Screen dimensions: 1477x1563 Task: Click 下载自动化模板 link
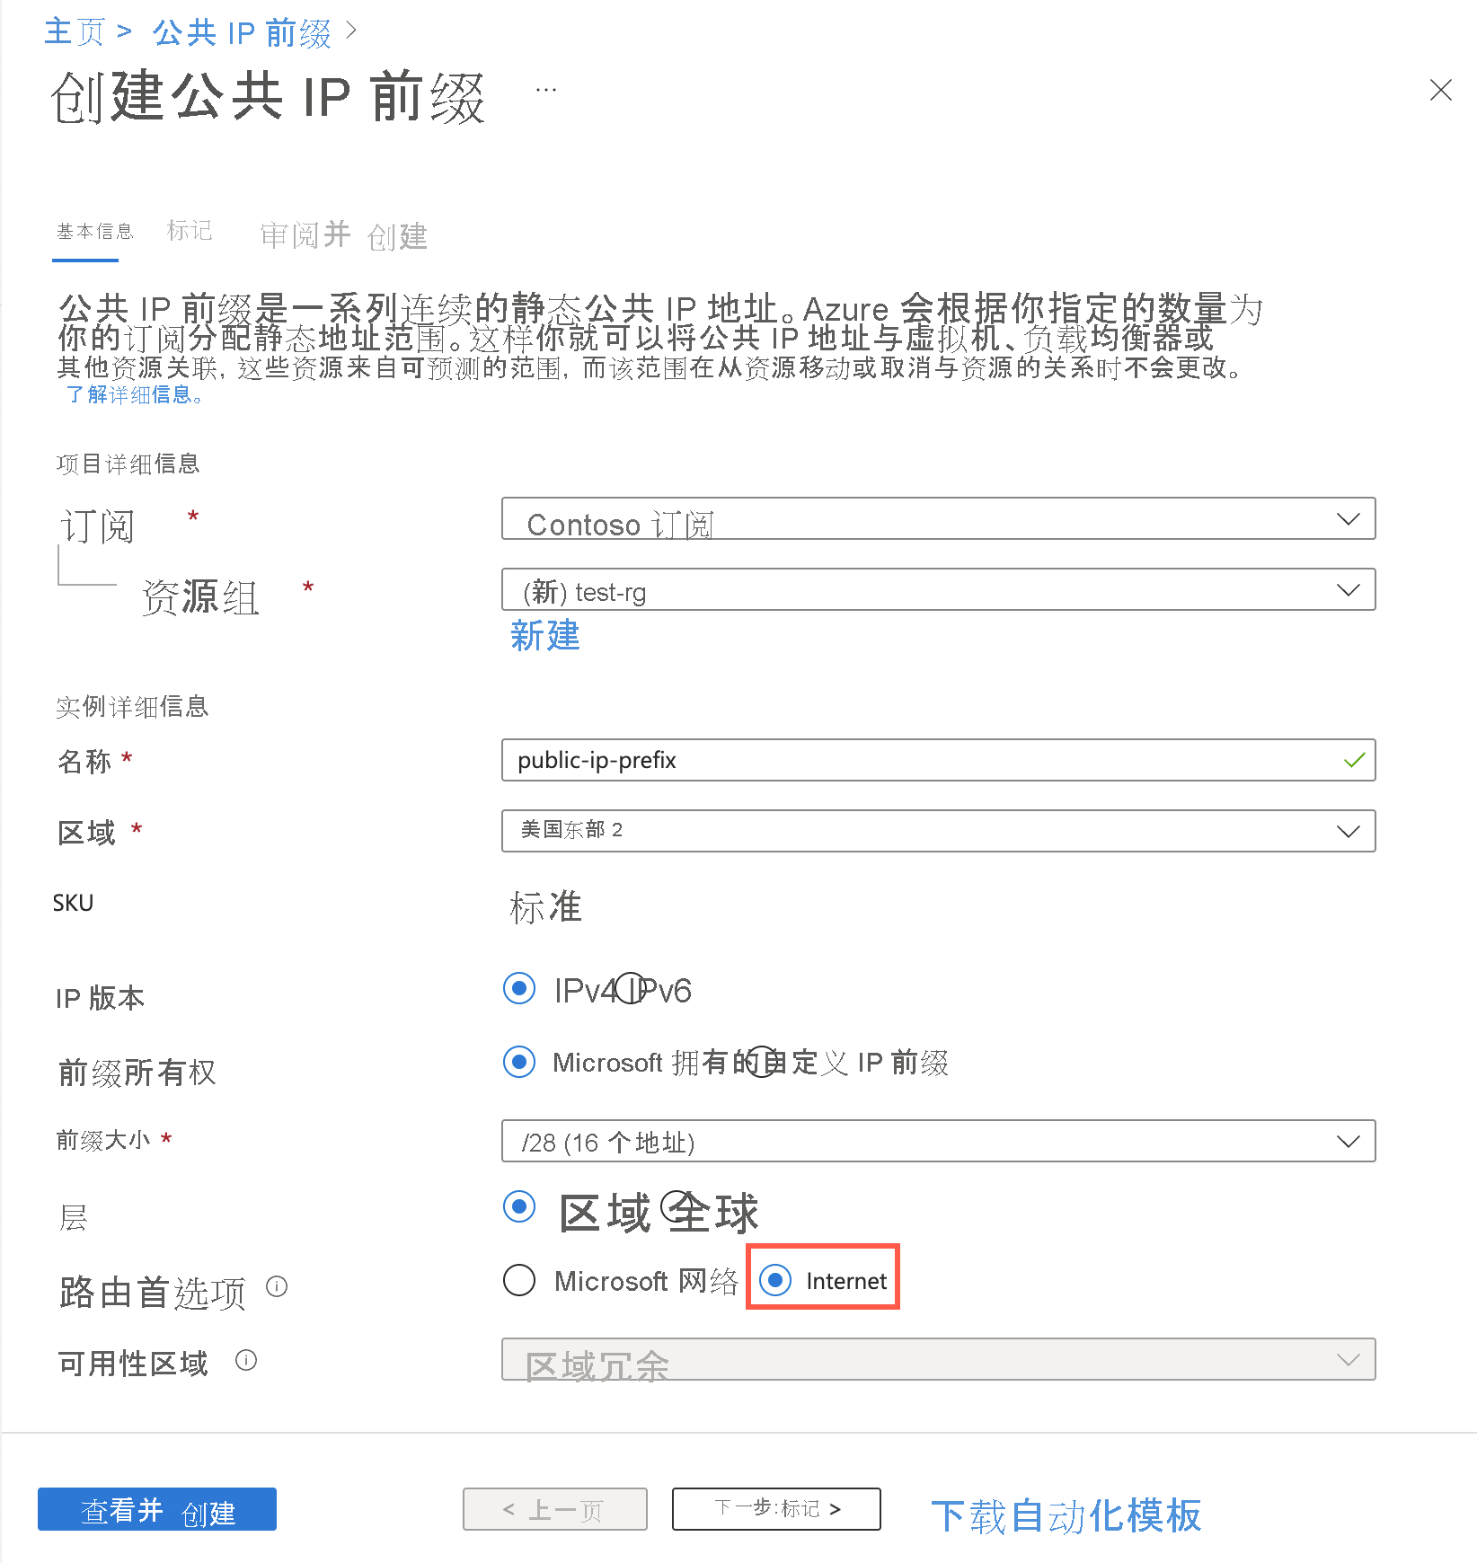point(1067,1514)
